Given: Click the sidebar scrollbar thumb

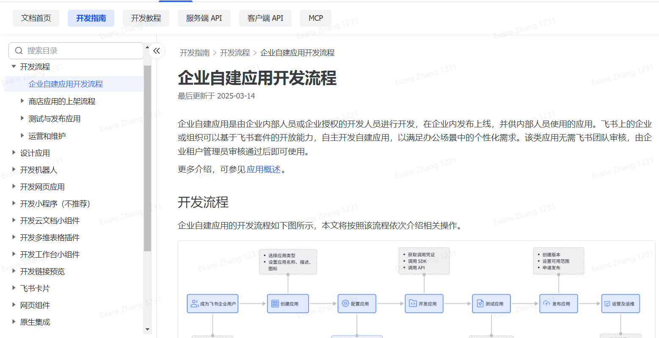Looking at the screenshot, I should coord(147,159).
